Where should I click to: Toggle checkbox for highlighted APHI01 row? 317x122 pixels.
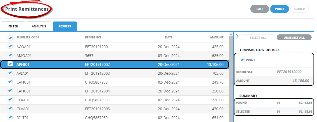[10, 64]
